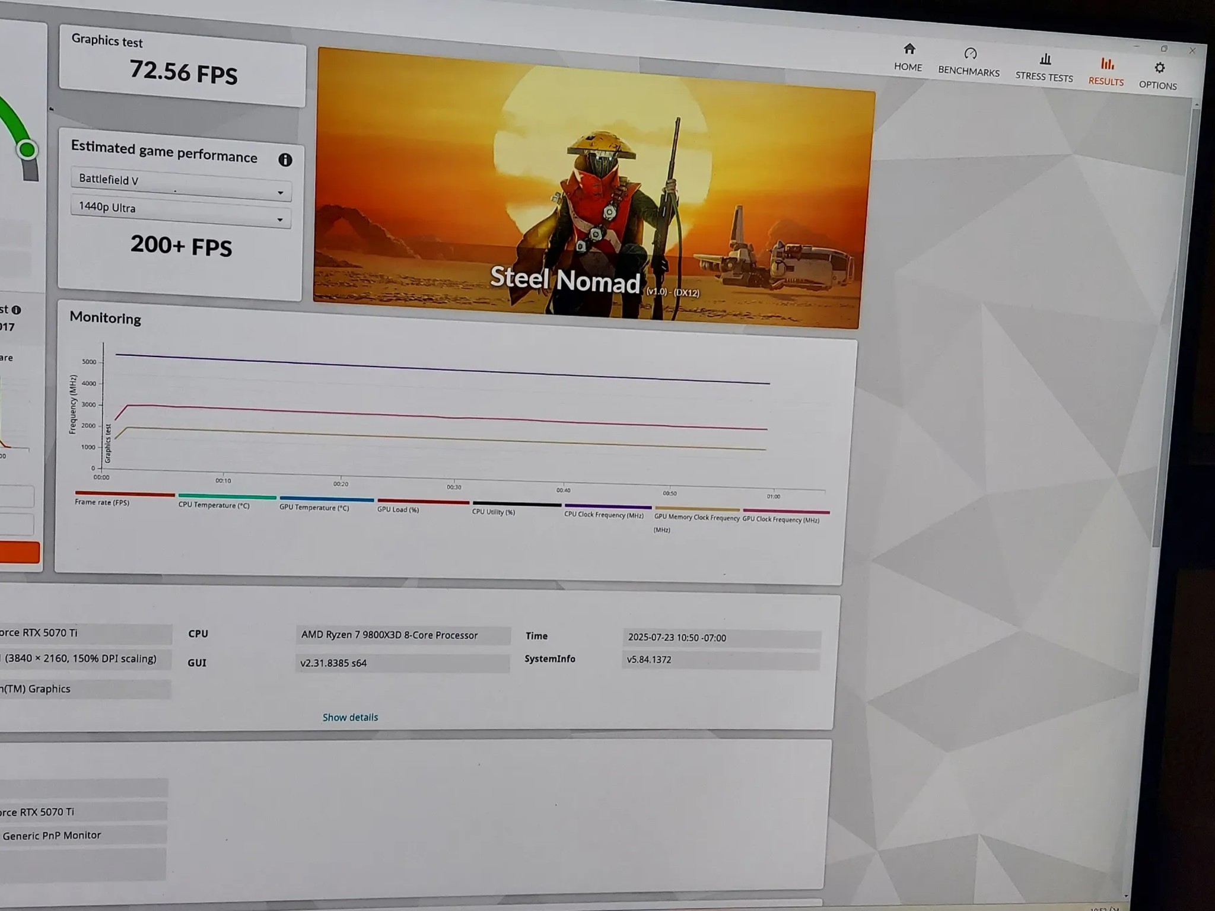Open the Options gear icon

(x=1159, y=68)
